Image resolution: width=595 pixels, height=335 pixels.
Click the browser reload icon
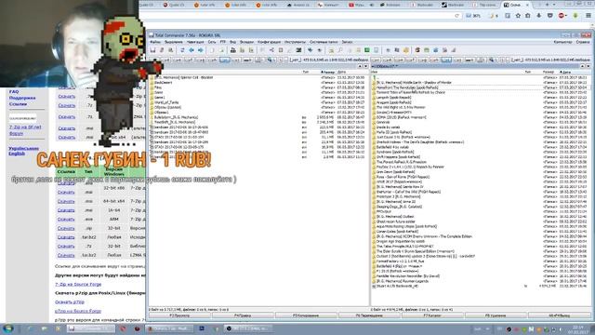coord(456,16)
